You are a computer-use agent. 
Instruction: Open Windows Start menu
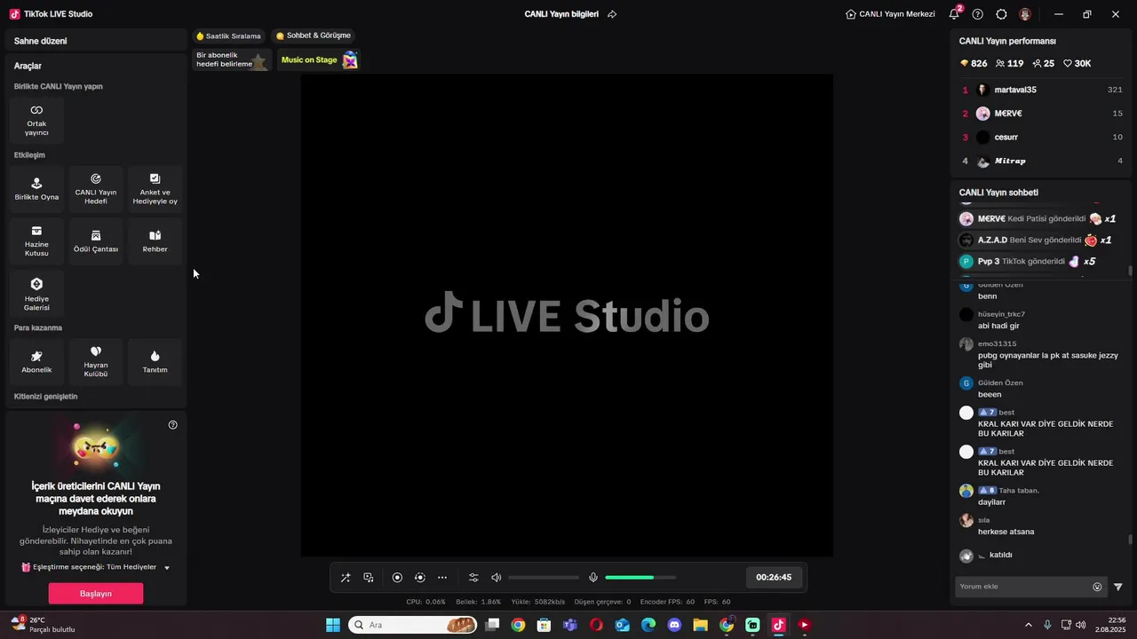333,625
